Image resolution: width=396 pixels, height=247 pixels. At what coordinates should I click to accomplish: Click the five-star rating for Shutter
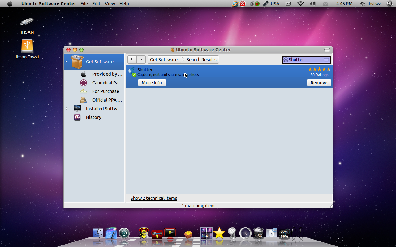[x=319, y=69]
